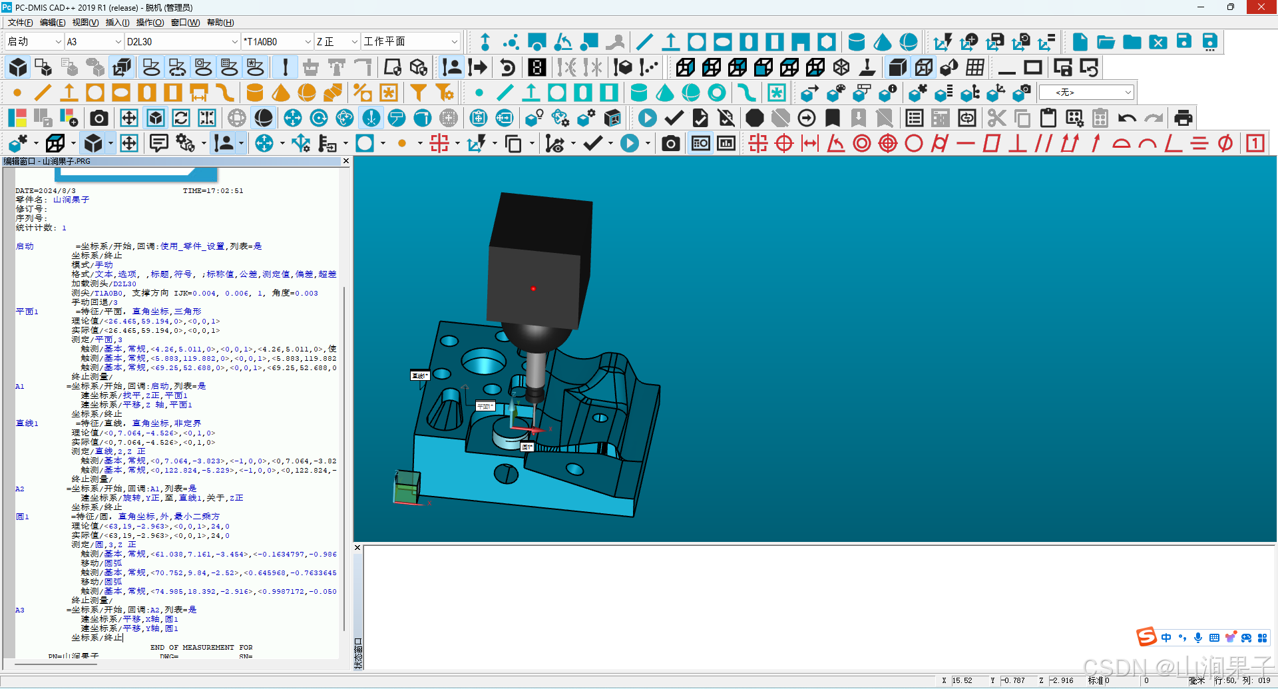
Task: Click the new measurement routine file icon
Action: coord(1080,42)
